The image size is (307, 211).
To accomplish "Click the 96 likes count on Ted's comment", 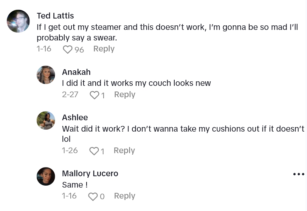I will (x=79, y=50).
